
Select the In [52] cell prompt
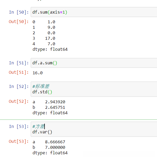pyautogui.click(x=19, y=87)
